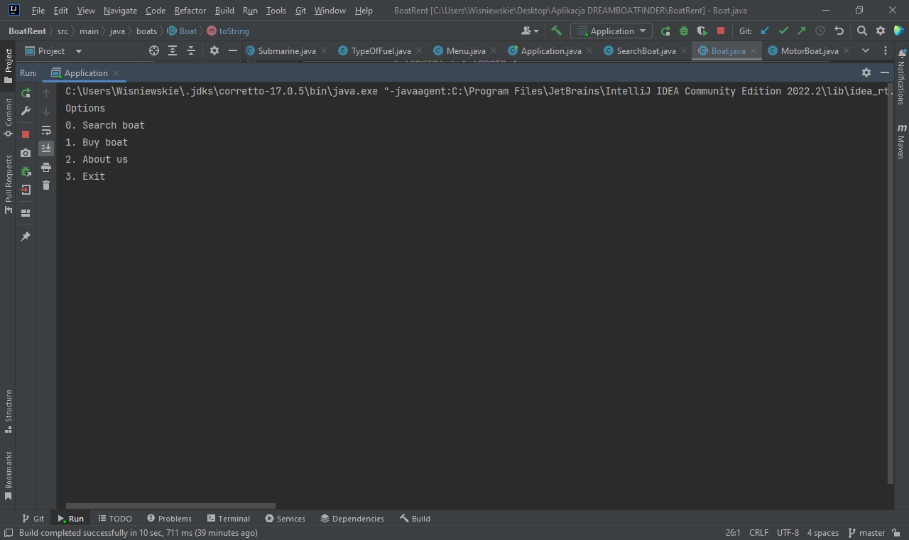
Task: Push commits with the green arrow icon
Action: point(802,31)
